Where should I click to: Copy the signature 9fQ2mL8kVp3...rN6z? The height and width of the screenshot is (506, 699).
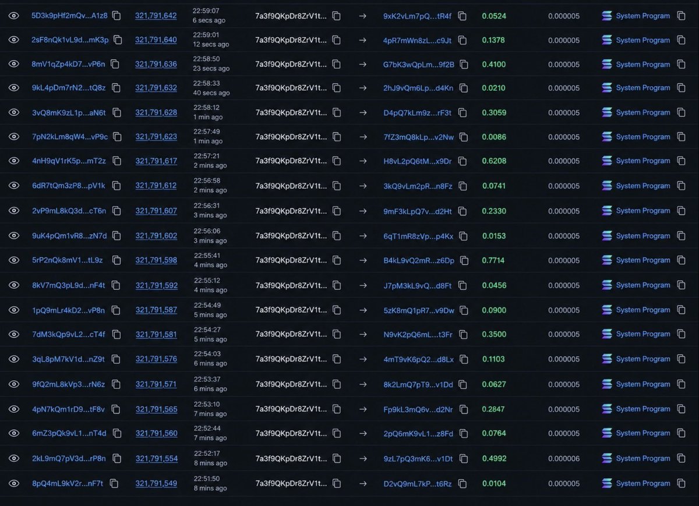[x=116, y=384]
